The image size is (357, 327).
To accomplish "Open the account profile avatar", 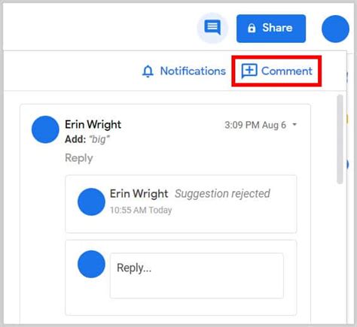I will coord(335,29).
